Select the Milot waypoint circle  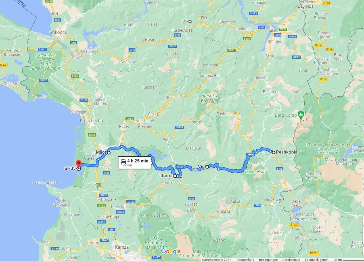coord(108,152)
